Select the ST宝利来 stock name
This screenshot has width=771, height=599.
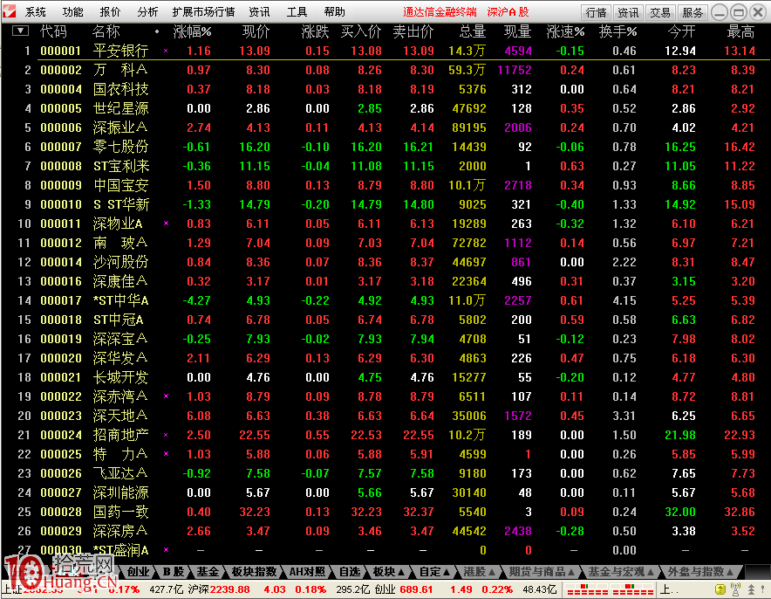click(x=121, y=166)
